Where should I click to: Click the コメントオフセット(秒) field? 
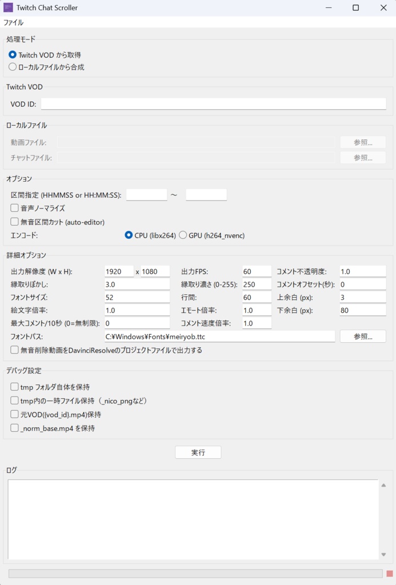point(363,285)
